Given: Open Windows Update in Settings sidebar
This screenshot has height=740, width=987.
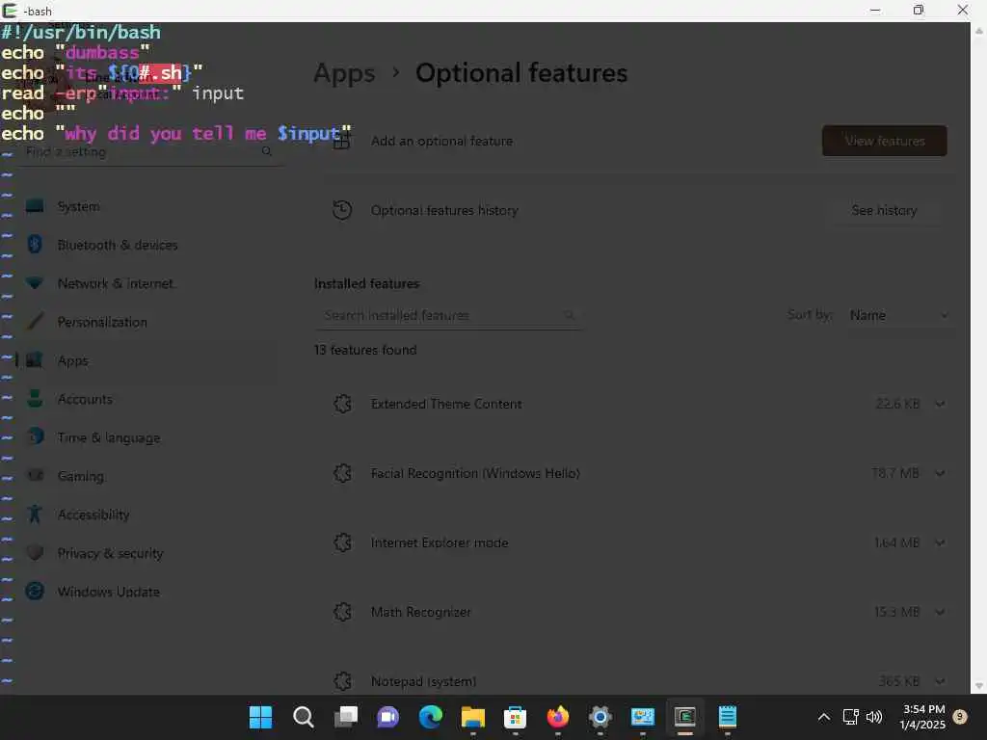Looking at the screenshot, I should (108, 593).
